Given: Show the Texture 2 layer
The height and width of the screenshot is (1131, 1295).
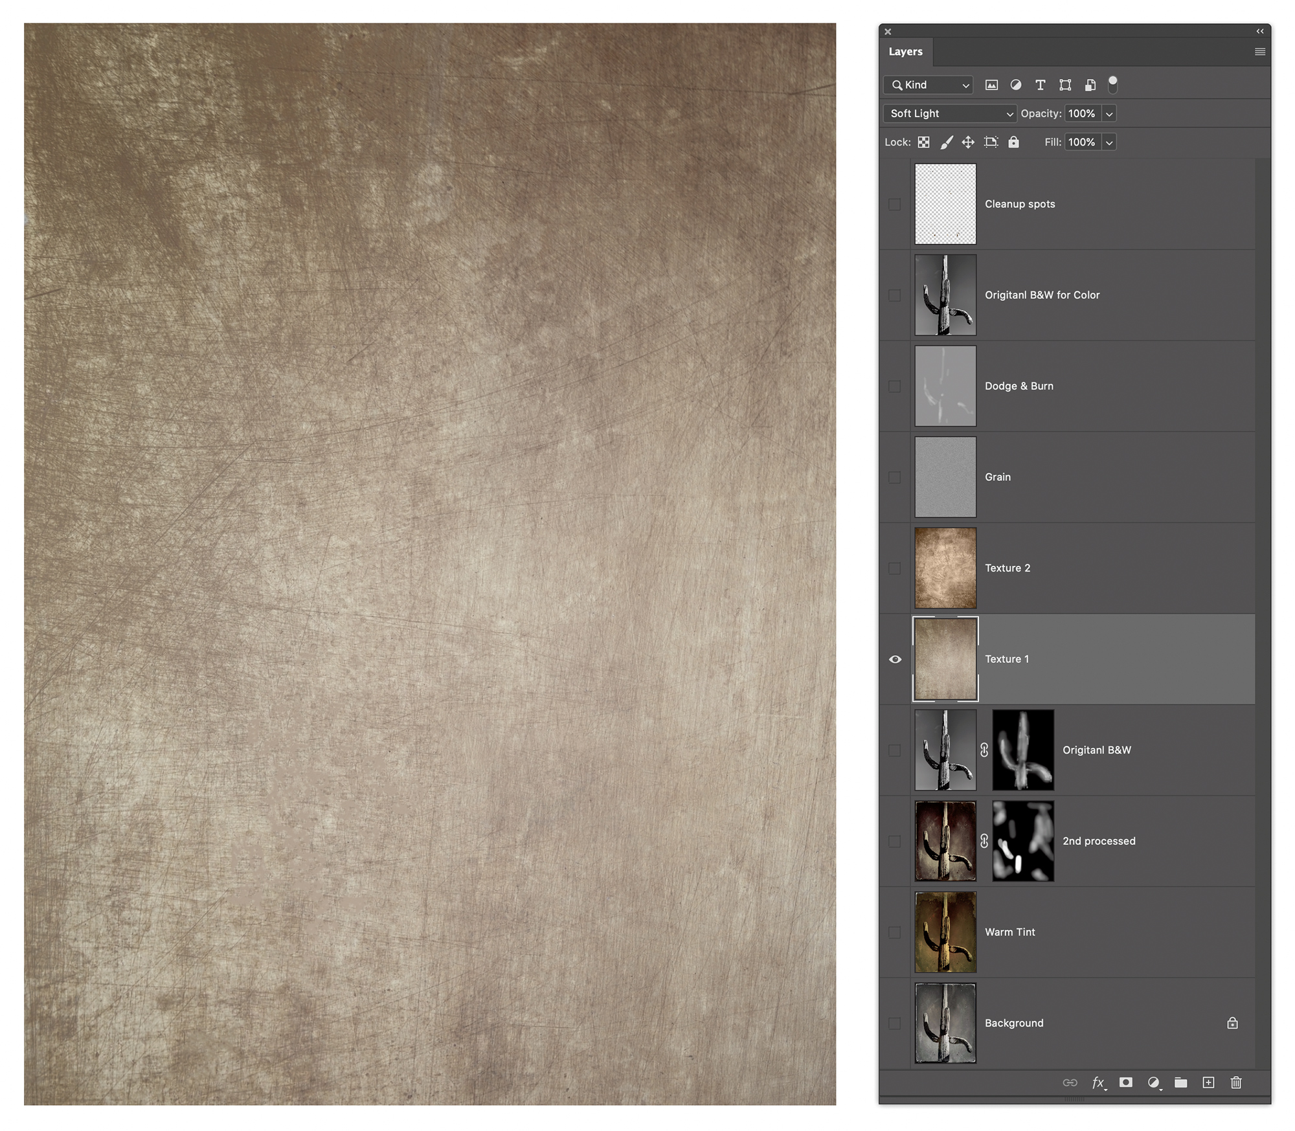Looking at the screenshot, I should pyautogui.click(x=895, y=568).
